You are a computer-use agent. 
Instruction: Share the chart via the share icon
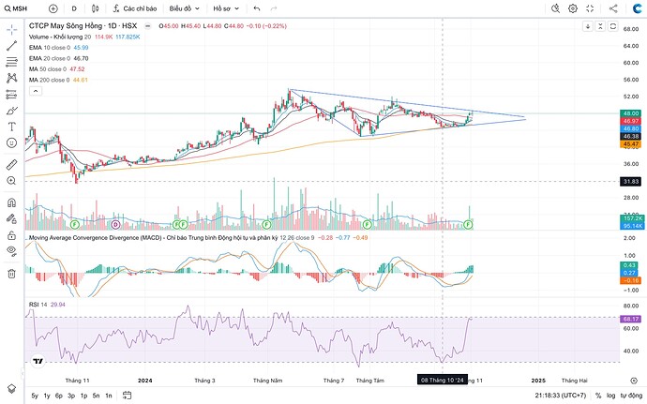tap(613, 8)
